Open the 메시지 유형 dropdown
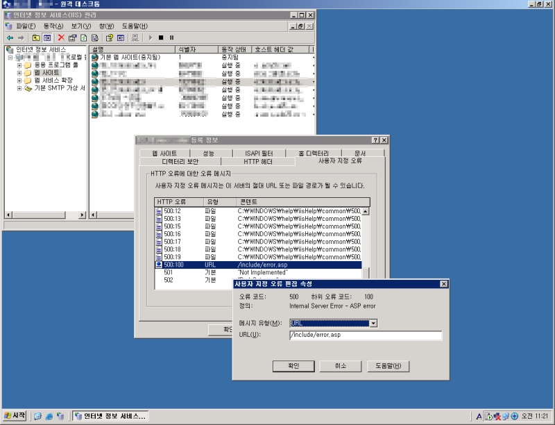The width and height of the screenshot is (555, 425). pos(373,324)
